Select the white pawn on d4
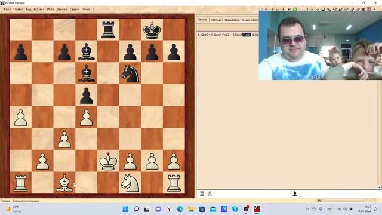382x215 pixels. pyautogui.click(x=86, y=118)
